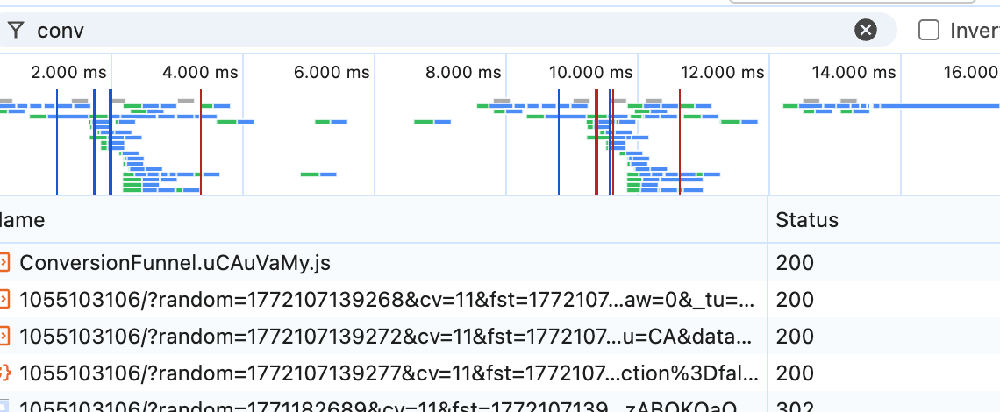
Task: Click the 10.000 ms timeline marker
Action: [x=590, y=72]
